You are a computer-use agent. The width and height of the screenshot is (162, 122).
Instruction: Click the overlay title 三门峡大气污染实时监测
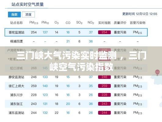67,56
